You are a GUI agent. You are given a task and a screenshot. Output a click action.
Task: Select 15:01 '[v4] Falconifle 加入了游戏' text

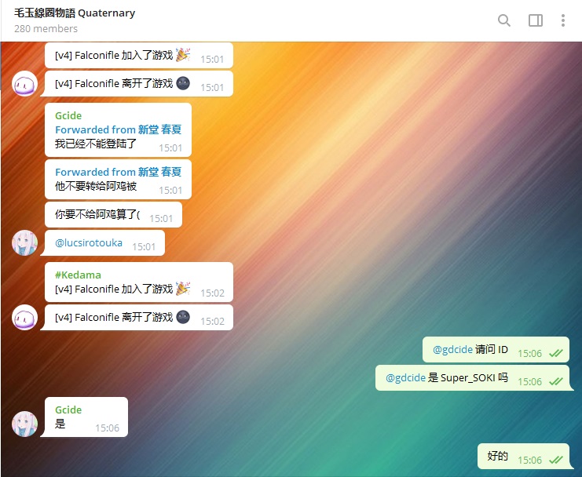click(x=114, y=55)
